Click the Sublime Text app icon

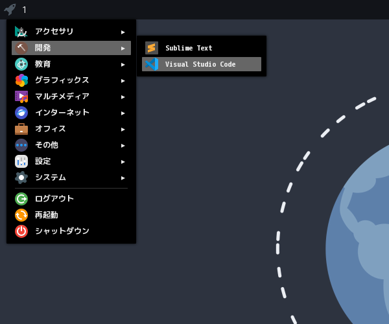152,48
